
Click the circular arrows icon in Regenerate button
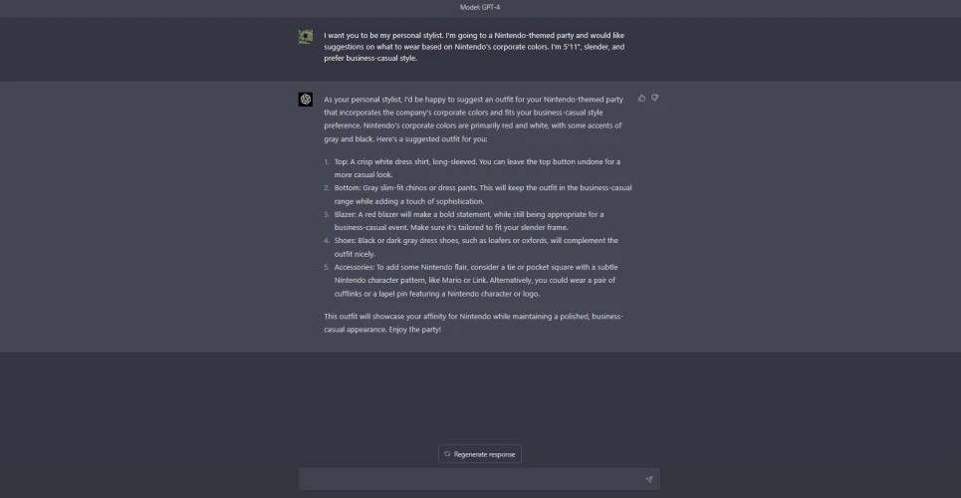click(448, 454)
